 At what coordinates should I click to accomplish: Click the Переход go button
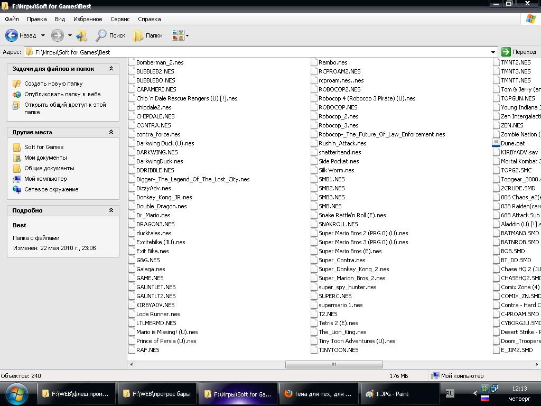coord(519,52)
